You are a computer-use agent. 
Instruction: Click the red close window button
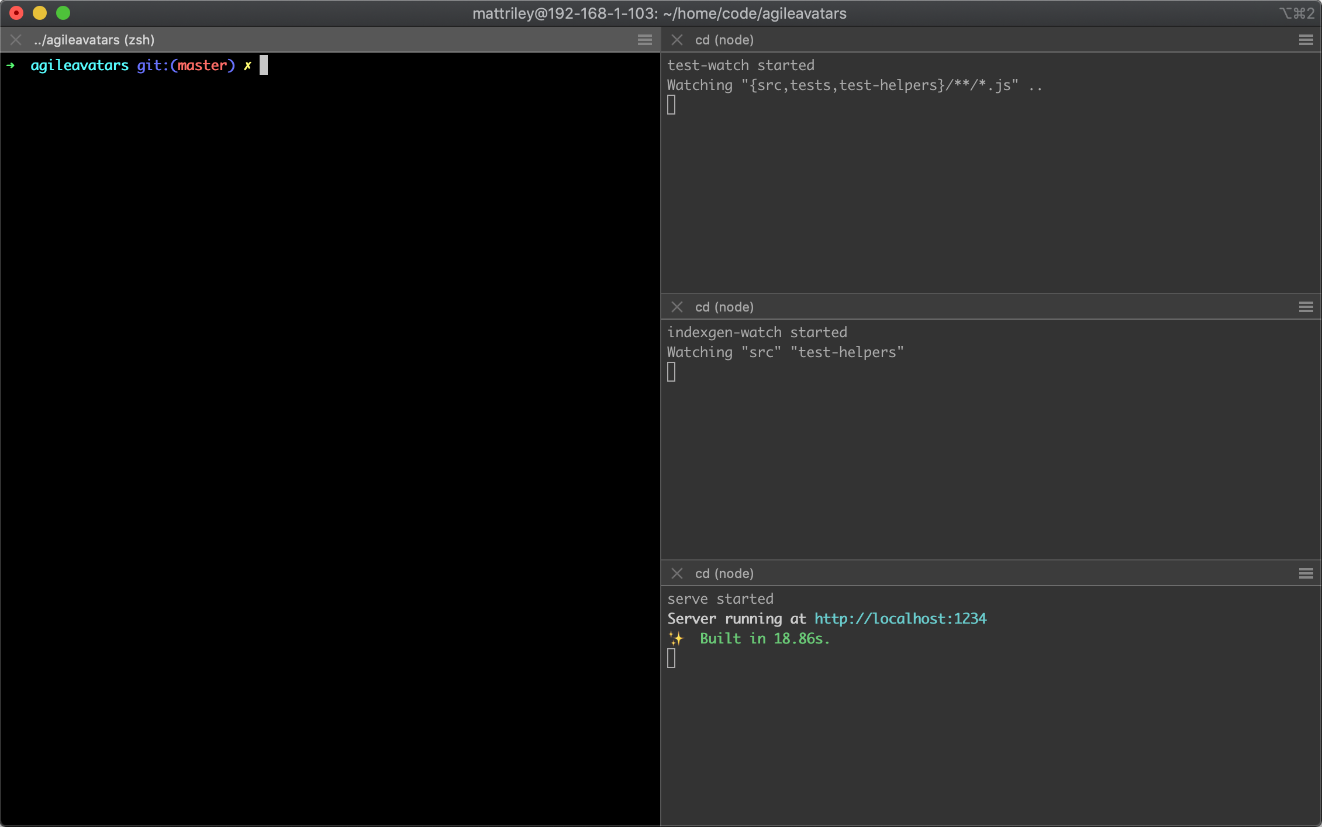click(x=16, y=13)
